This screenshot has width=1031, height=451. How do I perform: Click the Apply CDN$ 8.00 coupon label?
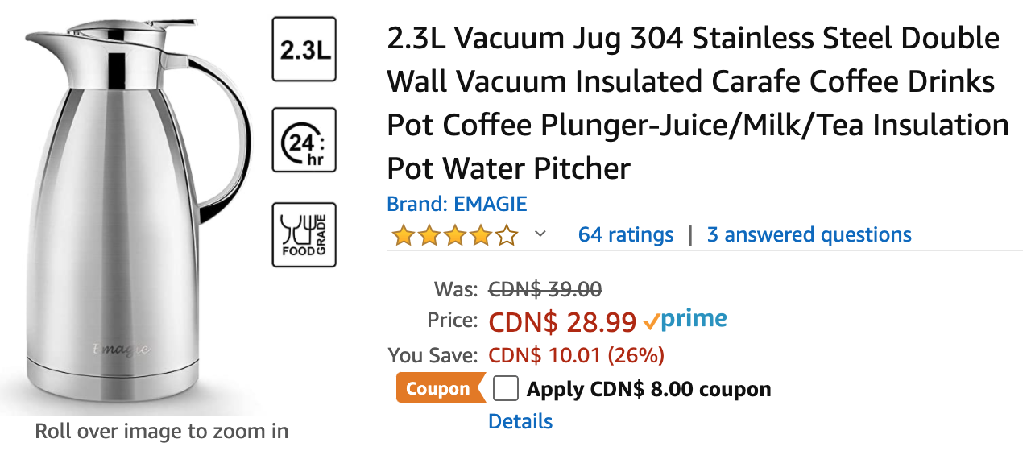click(x=649, y=390)
